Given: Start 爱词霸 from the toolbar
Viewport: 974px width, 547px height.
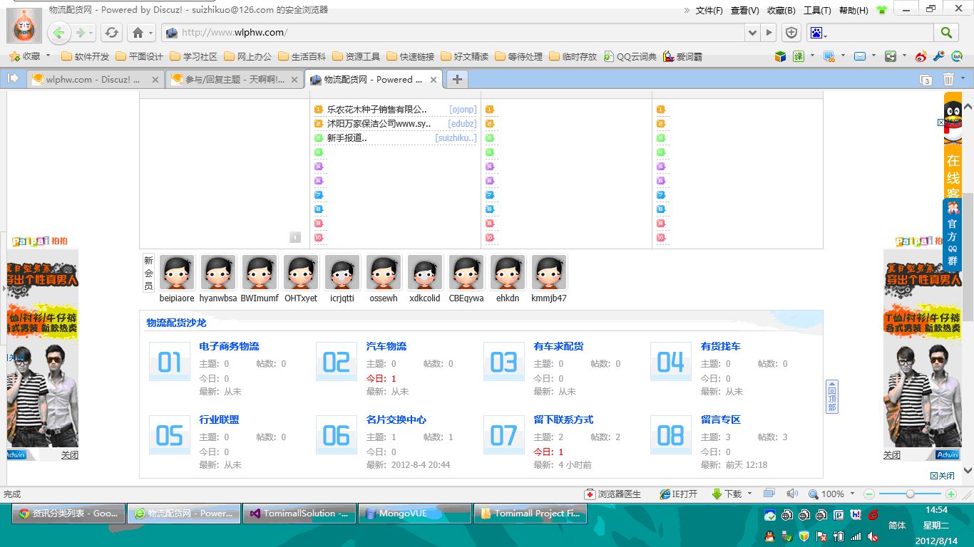Looking at the screenshot, I should click(682, 56).
